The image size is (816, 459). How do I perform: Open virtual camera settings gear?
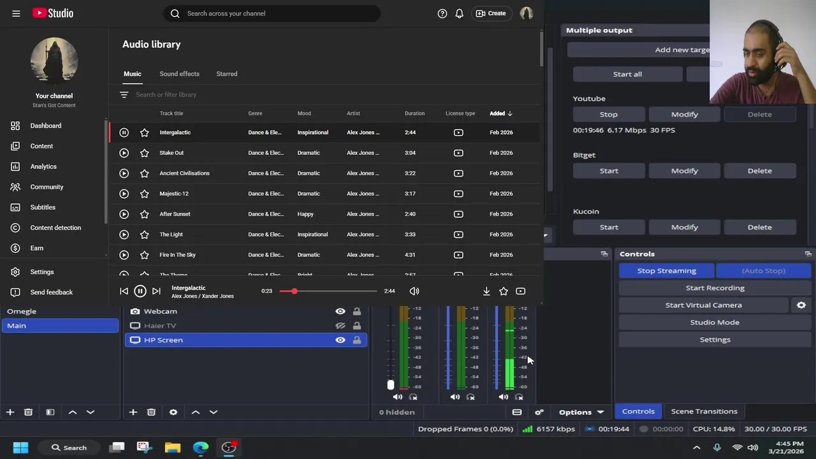[x=801, y=305]
